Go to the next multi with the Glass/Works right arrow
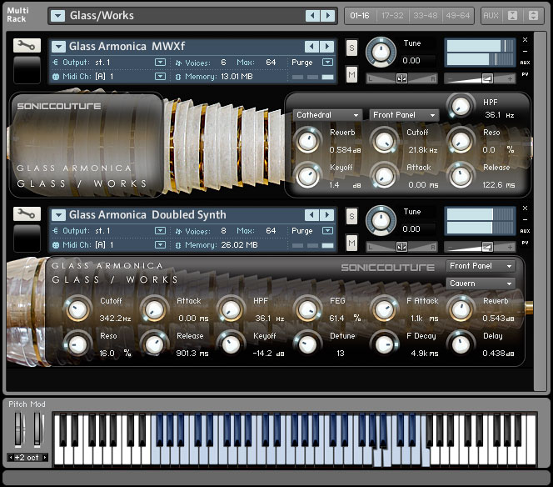 click(x=328, y=16)
